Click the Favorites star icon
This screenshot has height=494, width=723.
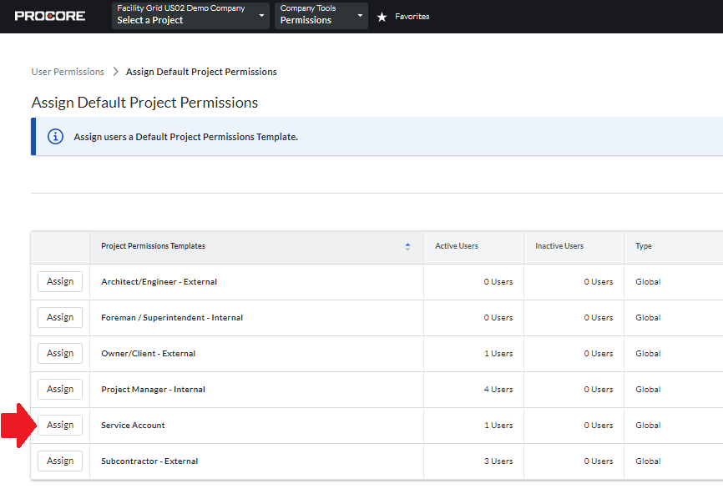383,15
